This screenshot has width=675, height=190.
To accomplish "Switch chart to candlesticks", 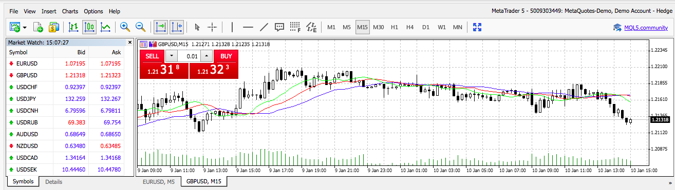I will 89,27.
